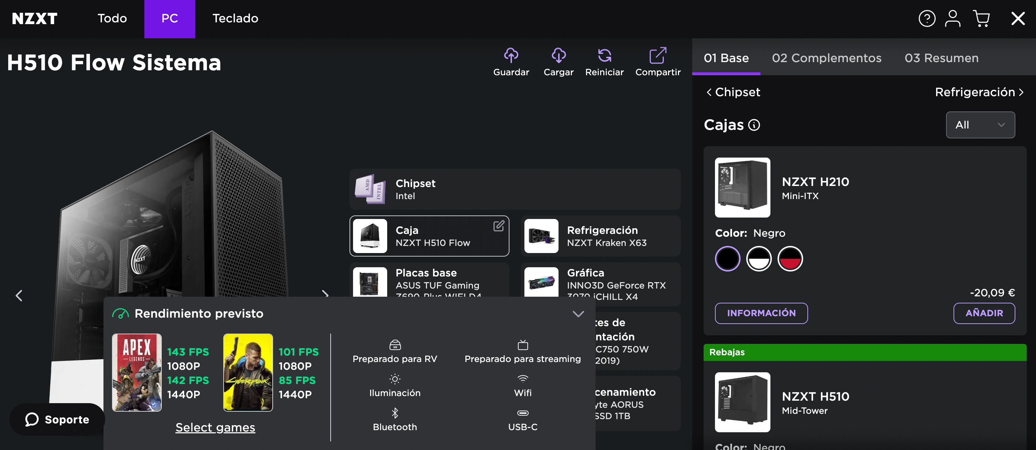Click the USB-C icon
Image resolution: width=1036 pixels, height=450 pixels.
pyautogui.click(x=522, y=413)
